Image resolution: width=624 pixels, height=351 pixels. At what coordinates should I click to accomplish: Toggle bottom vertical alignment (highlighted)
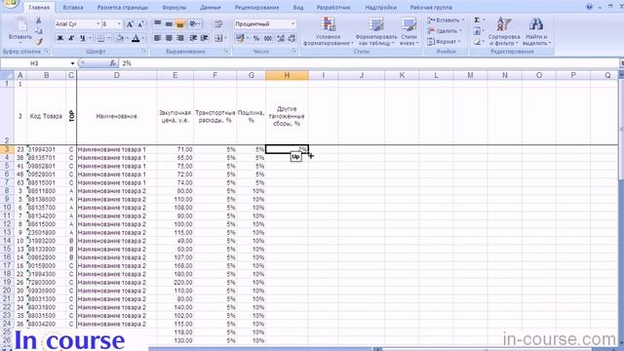[179, 23]
